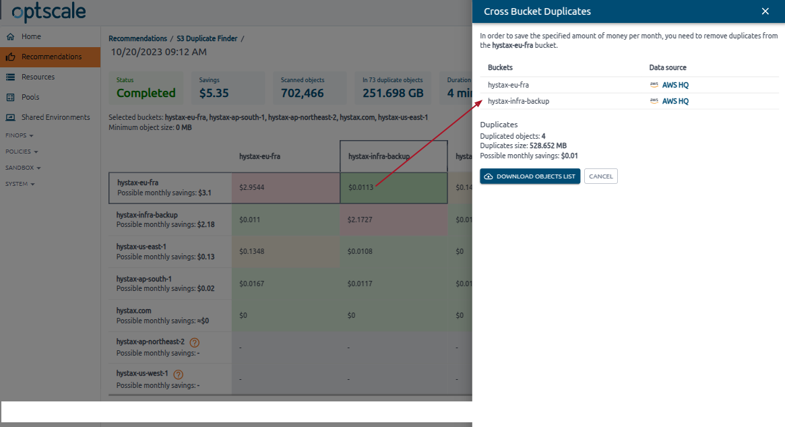Click the cloud download icon on the button
785x427 pixels.
pyautogui.click(x=489, y=176)
